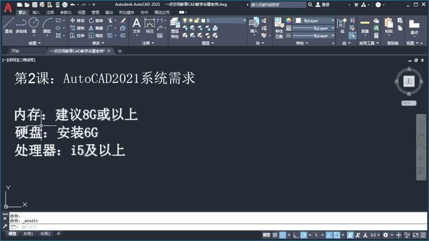Screen dimensions: 429x241
Task: Expand the Annotation (注释) panel
Action: pyautogui.click(x=148, y=43)
